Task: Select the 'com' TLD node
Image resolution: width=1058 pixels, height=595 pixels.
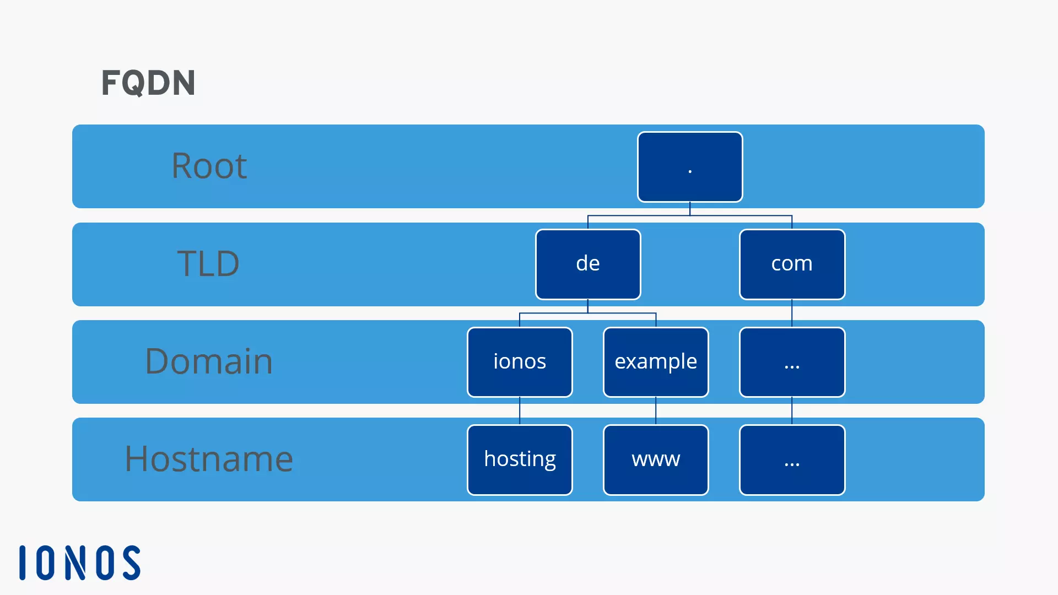Action: (791, 263)
